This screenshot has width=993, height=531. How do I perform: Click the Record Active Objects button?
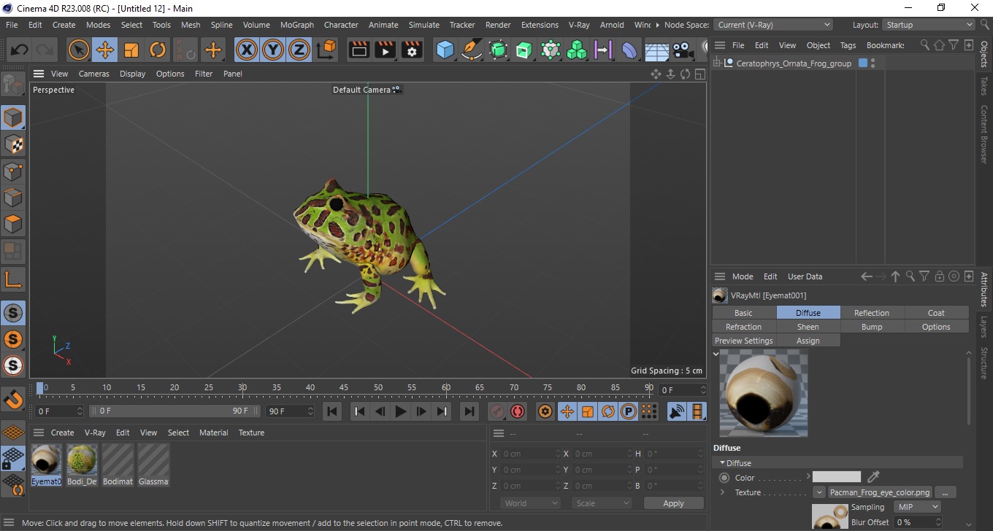pyautogui.click(x=496, y=411)
